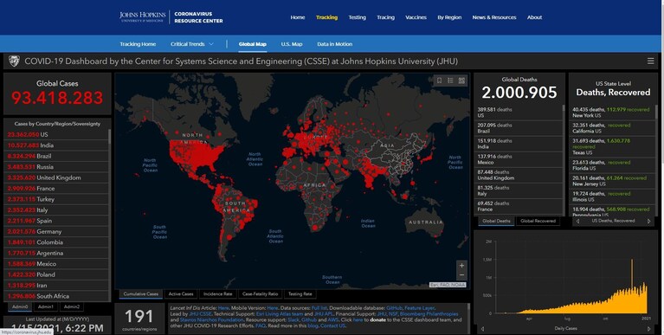Image resolution: width=664 pixels, height=335 pixels.
Task: Zoom out with the map minus button
Action: pyautogui.click(x=461, y=275)
